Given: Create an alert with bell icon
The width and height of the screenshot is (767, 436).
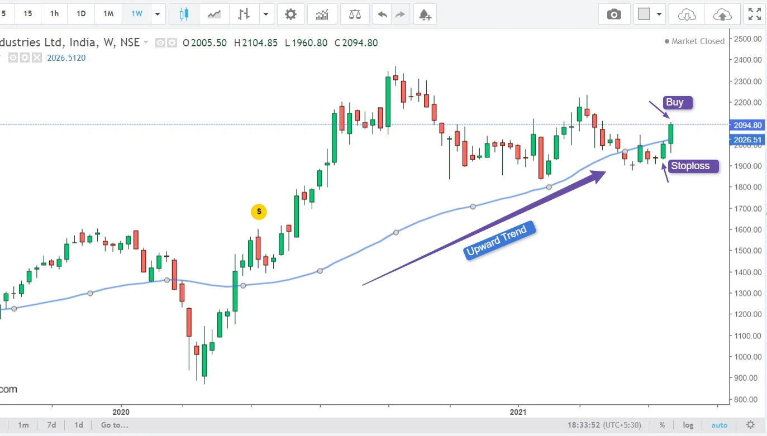Looking at the screenshot, I should pyautogui.click(x=425, y=14).
